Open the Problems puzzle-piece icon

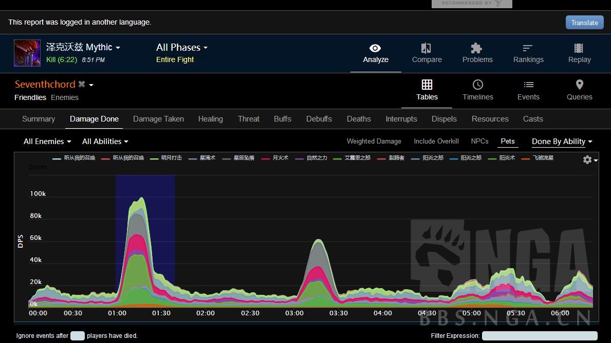pos(477,48)
